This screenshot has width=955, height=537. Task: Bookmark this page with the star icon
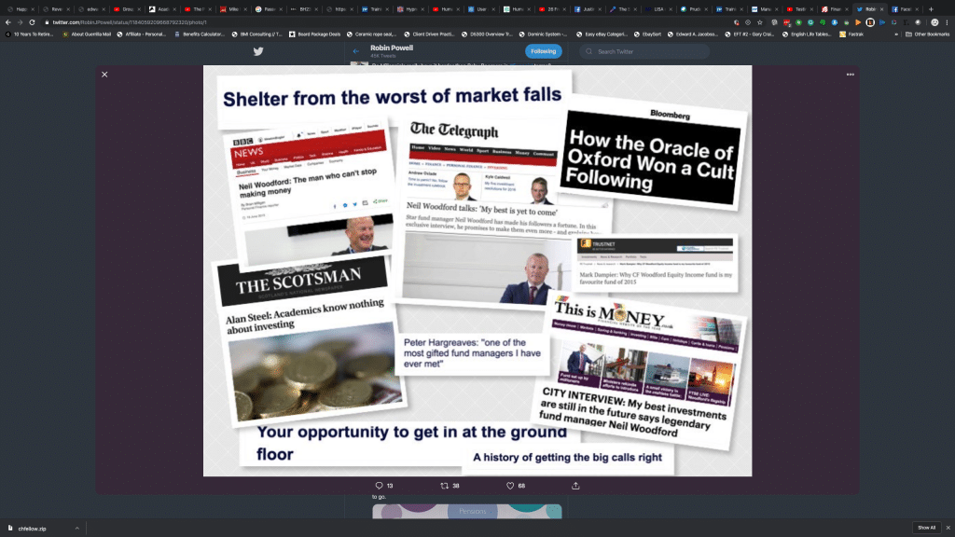point(759,22)
